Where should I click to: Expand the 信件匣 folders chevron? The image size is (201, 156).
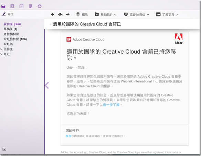point(1,49)
